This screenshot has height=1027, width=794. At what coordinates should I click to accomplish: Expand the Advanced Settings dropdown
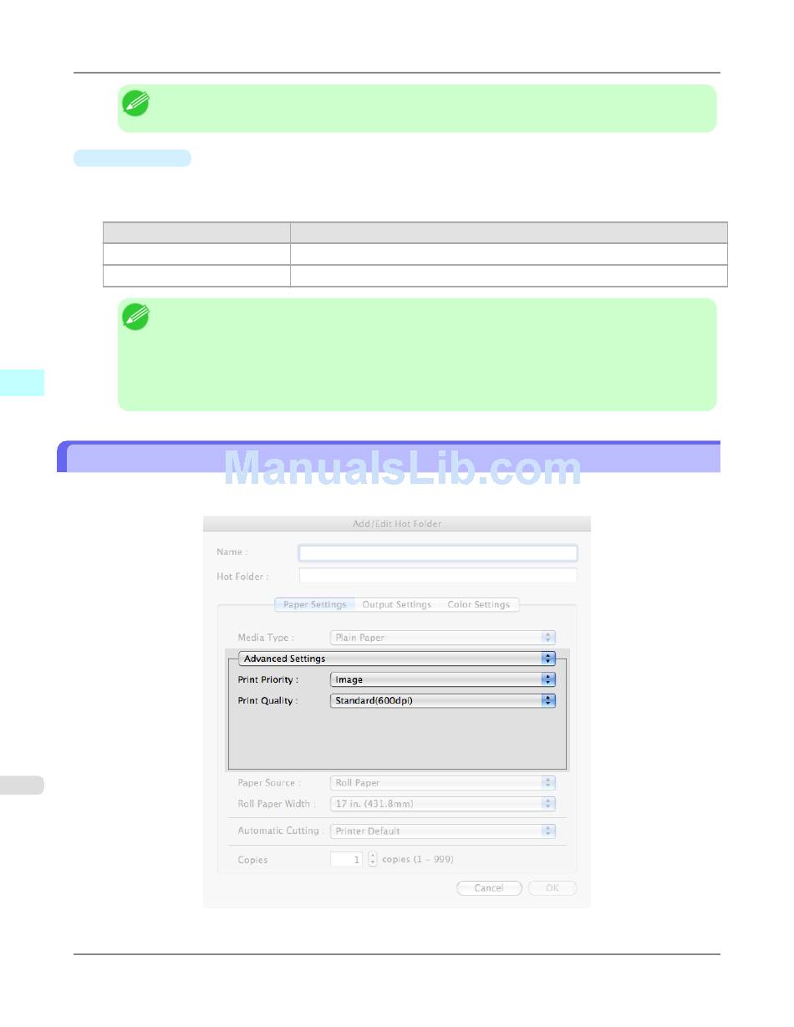(397, 658)
